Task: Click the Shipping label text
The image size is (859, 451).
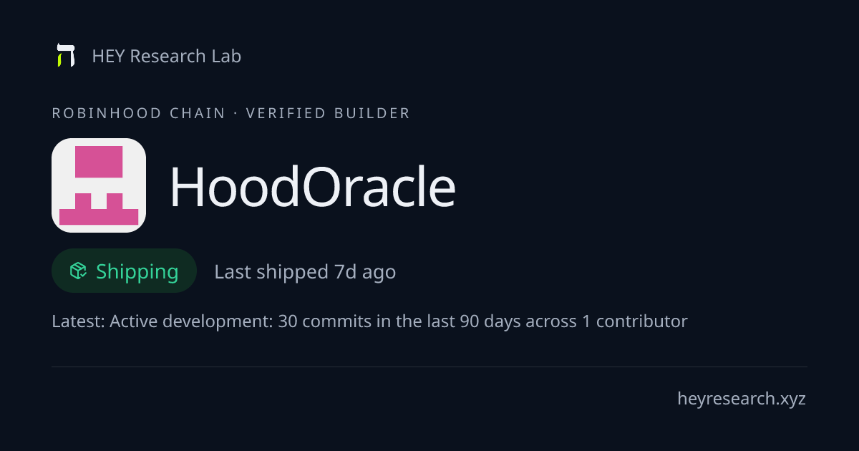Action: [137, 272]
